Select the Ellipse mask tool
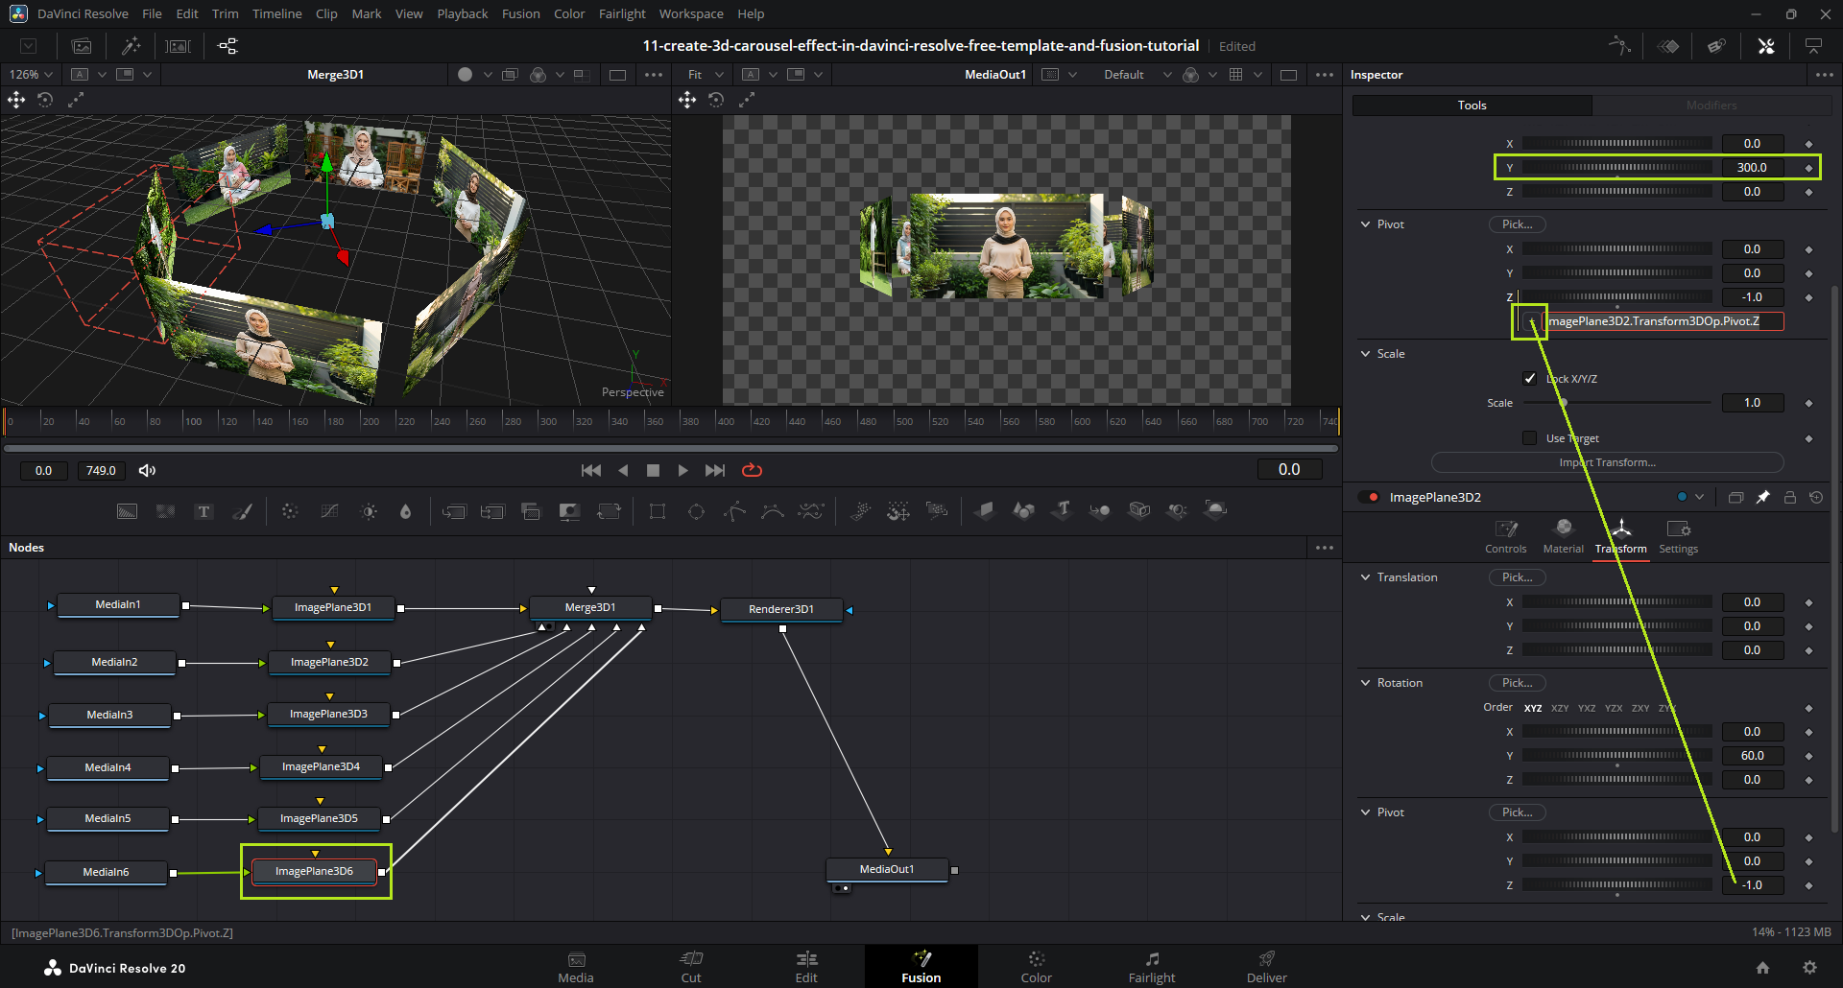The width and height of the screenshot is (1843, 988). (696, 511)
